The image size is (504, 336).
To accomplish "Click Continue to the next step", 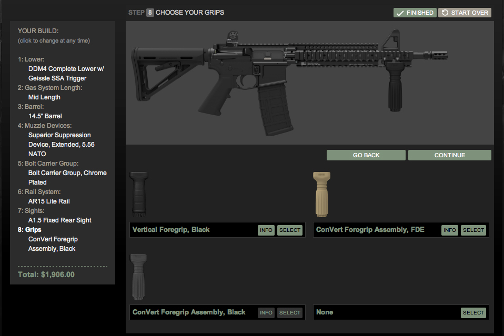I will 449,155.
